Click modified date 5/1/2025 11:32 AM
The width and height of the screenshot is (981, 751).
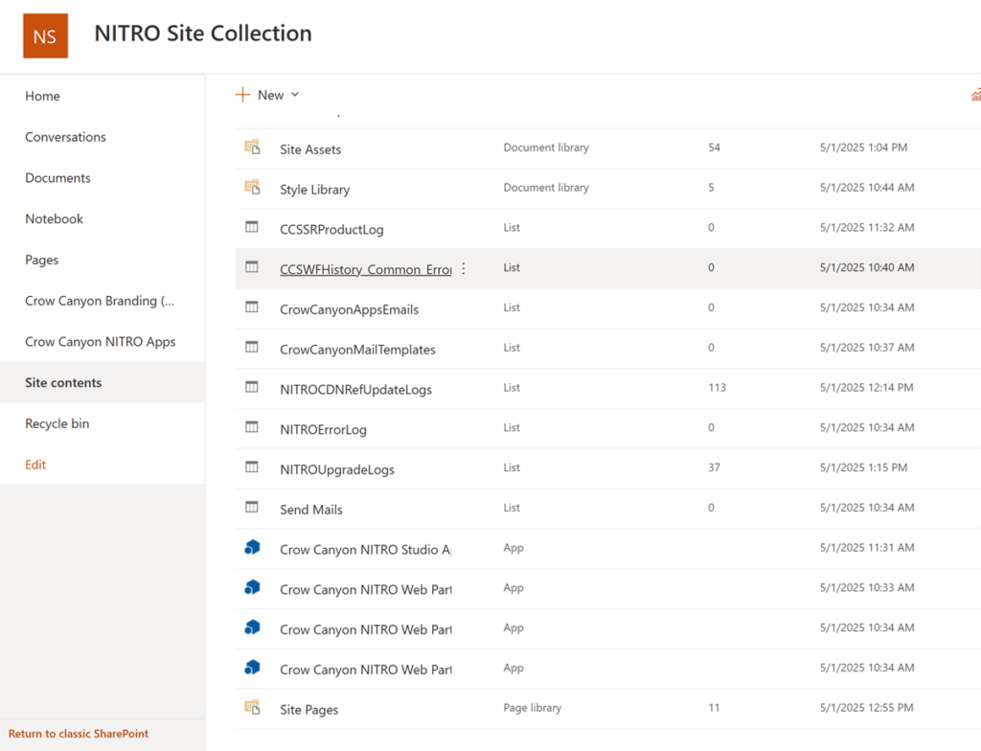point(867,227)
